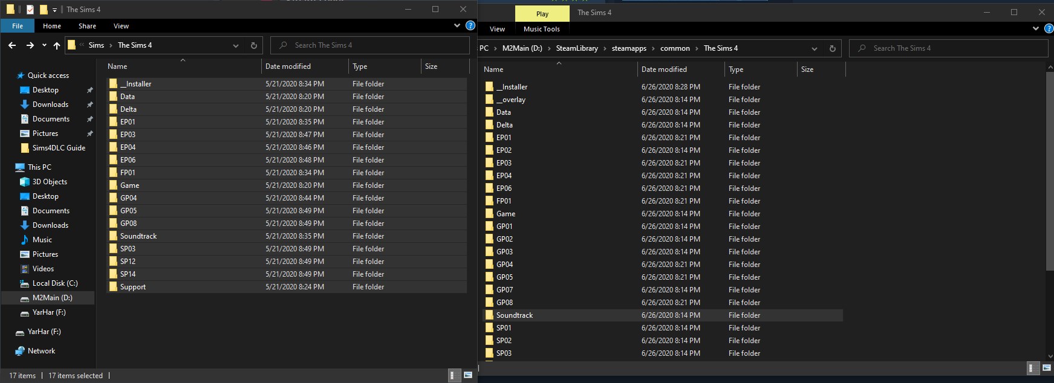Select This PC in navigation pane
Screen dimensions: 1054x383
(39, 167)
